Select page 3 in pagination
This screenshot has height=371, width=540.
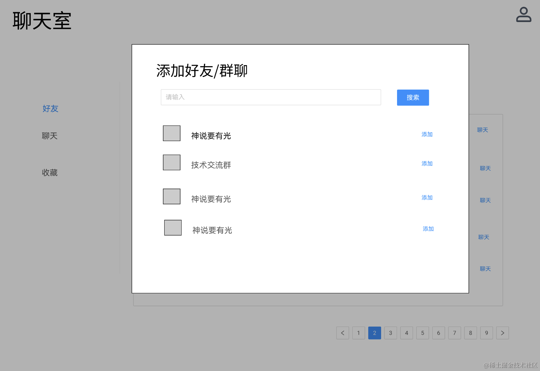pos(391,333)
